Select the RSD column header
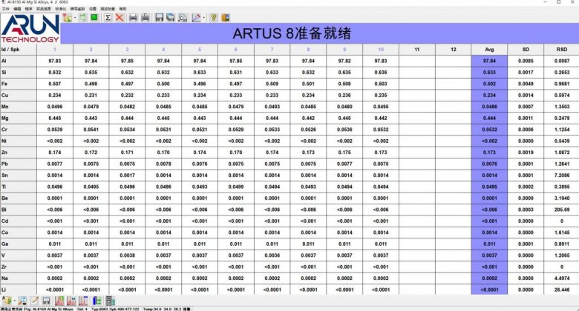The image size is (579, 311). 561,49
